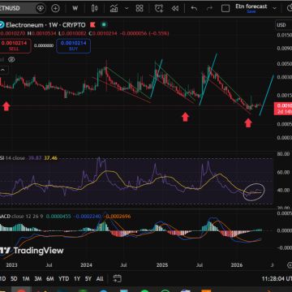Change the W weekly interval selector
The height and width of the screenshot is (292, 292).
pos(75,8)
